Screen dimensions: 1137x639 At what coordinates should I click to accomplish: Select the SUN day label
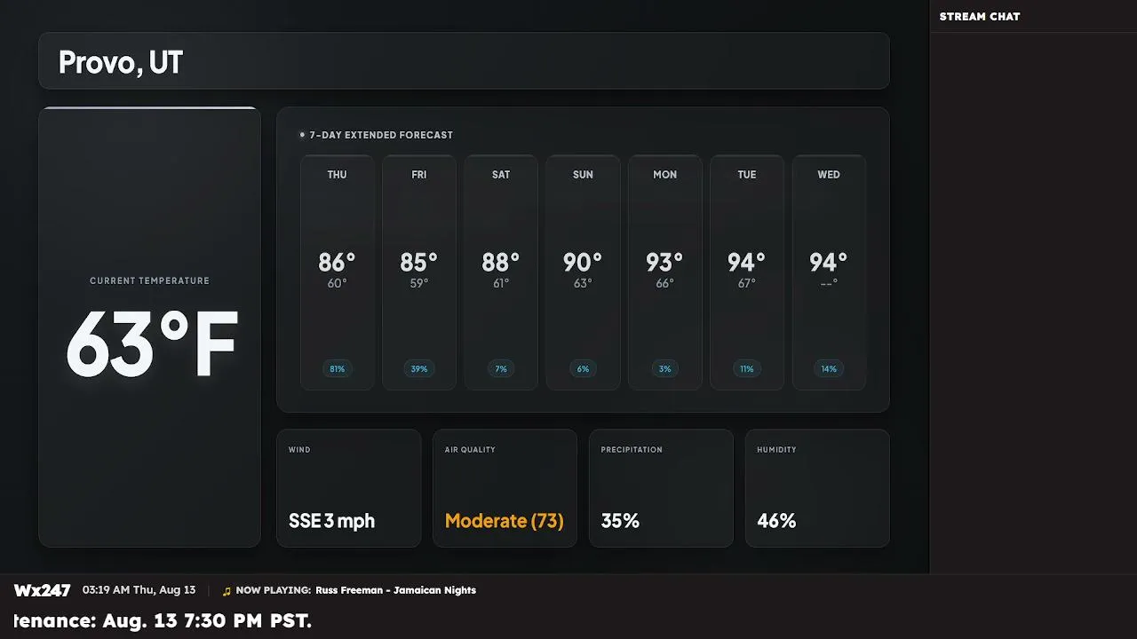(x=583, y=175)
